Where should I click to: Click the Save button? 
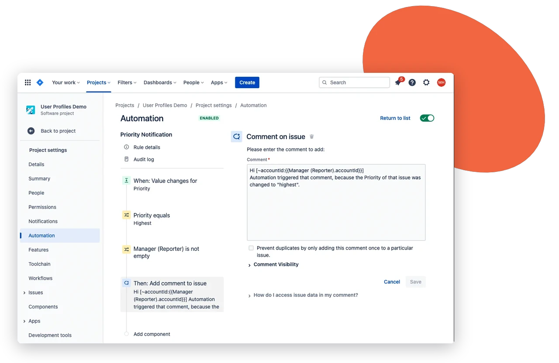(x=416, y=282)
